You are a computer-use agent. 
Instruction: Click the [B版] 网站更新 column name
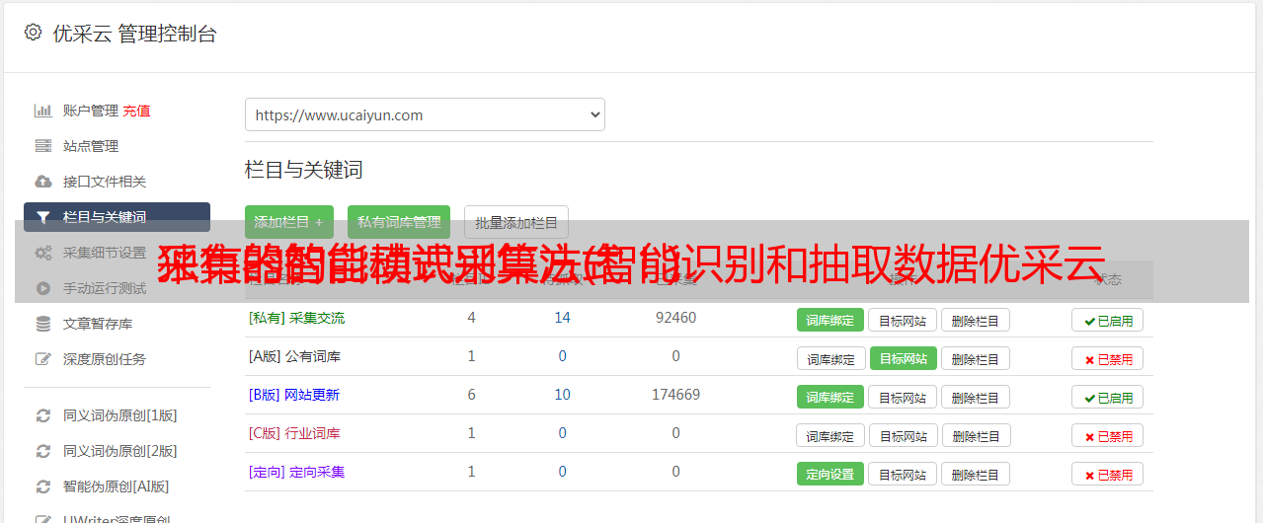click(293, 395)
